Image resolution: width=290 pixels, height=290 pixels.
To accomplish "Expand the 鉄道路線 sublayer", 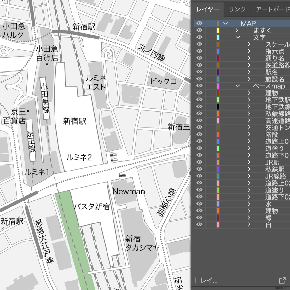I will (x=249, y=65).
